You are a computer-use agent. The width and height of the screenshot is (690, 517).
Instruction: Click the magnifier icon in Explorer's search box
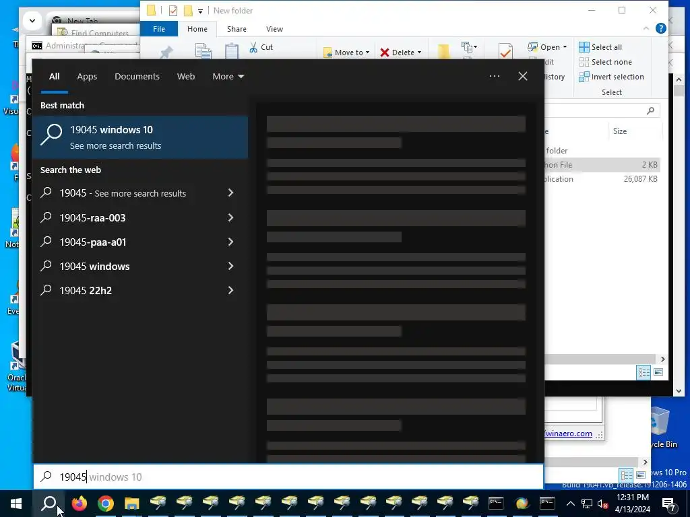[x=650, y=111]
